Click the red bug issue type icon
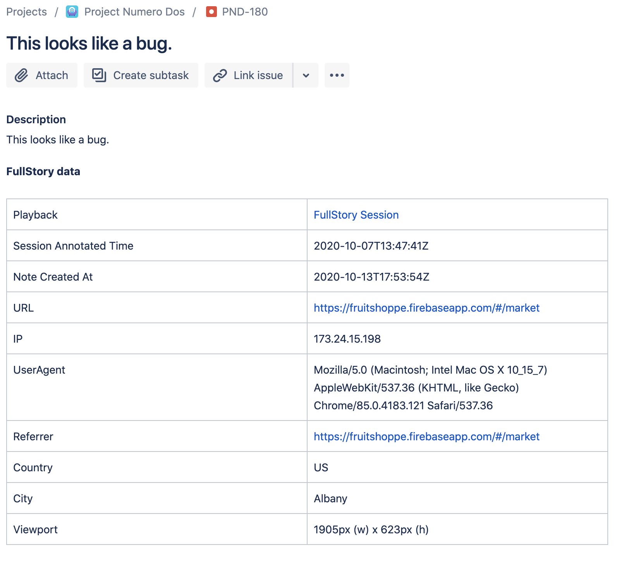Image resolution: width=619 pixels, height=562 pixels. [211, 12]
